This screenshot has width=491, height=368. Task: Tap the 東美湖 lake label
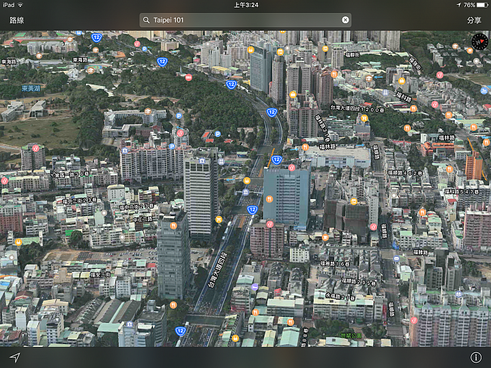tap(31, 89)
